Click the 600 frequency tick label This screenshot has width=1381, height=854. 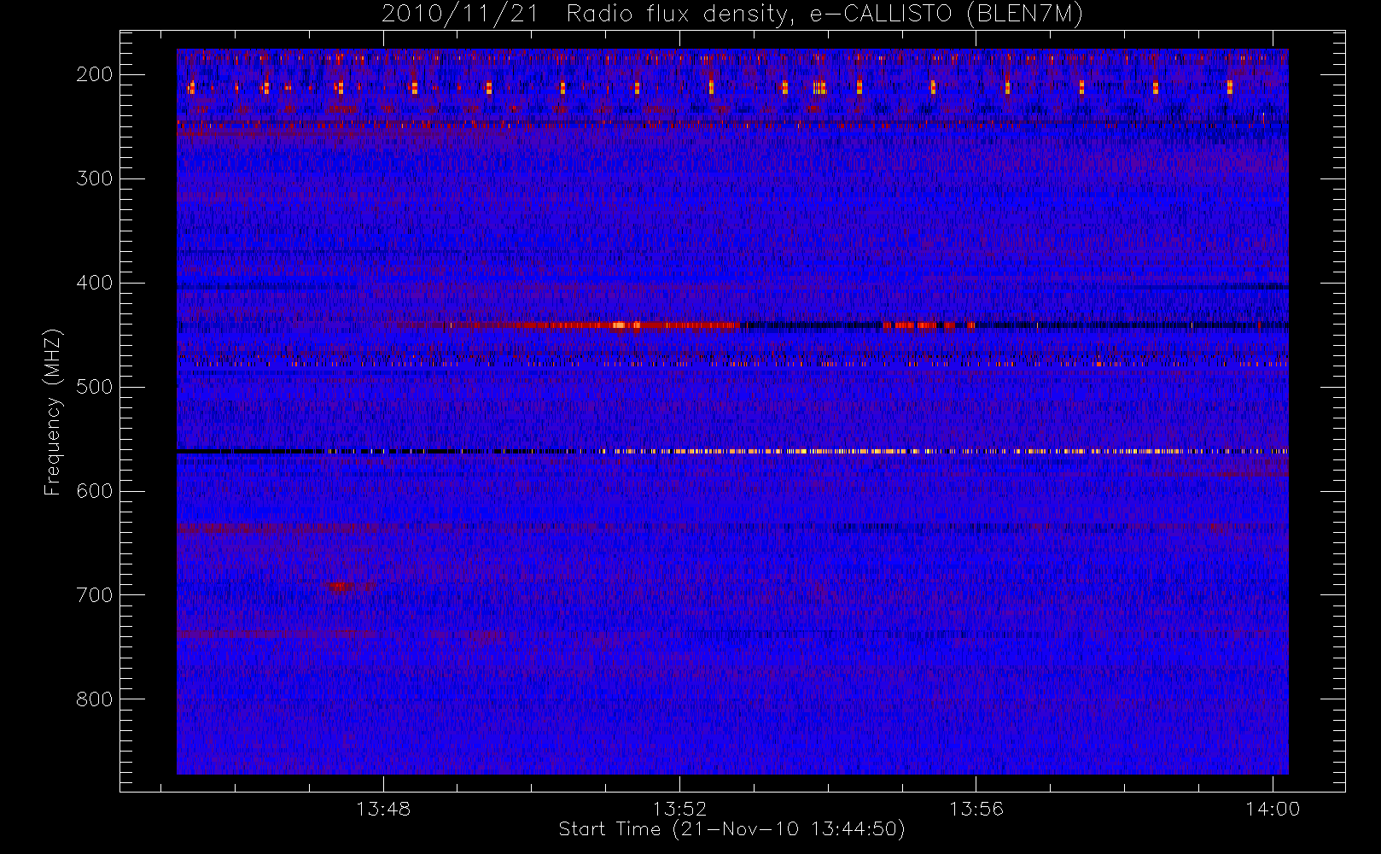coord(95,491)
